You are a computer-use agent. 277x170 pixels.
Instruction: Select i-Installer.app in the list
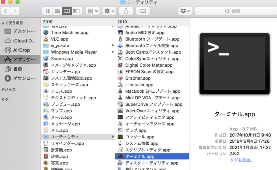pyautogui.click(x=152, y=85)
